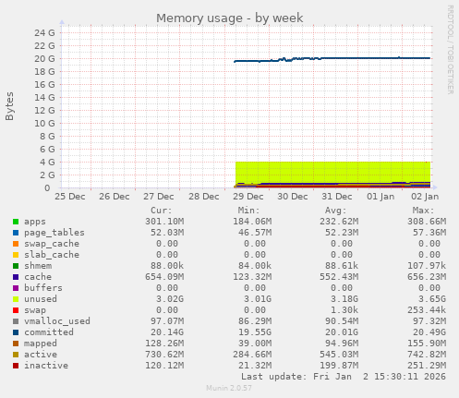The height and width of the screenshot is (398, 459).
Task: Click the 'swap_cache' legend label
Action: tap(52, 244)
